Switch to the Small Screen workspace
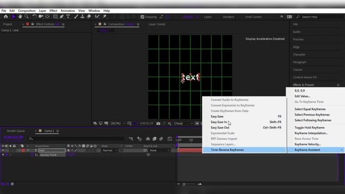Screen dimensions: 345x194 [253, 17]
